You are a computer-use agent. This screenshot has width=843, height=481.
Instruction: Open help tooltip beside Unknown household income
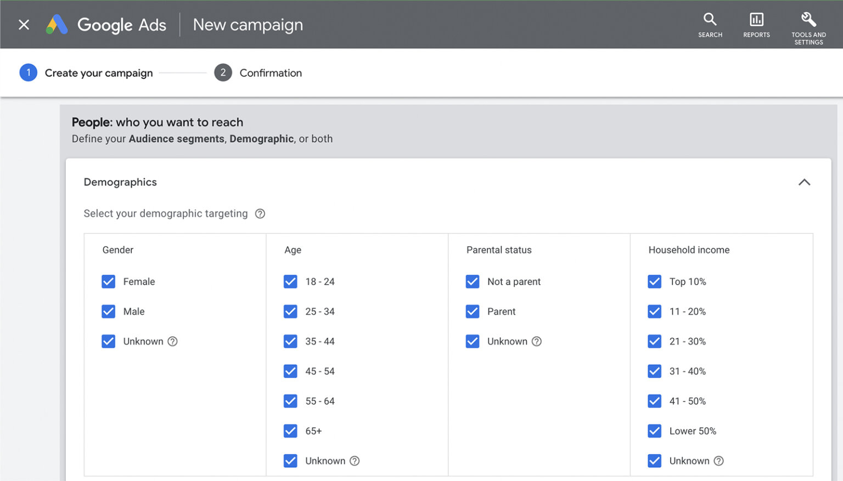tap(719, 461)
